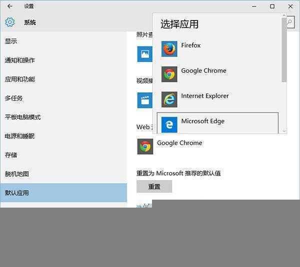Open the 存储 section
This screenshot has width=300, height=267.
tap(63, 155)
